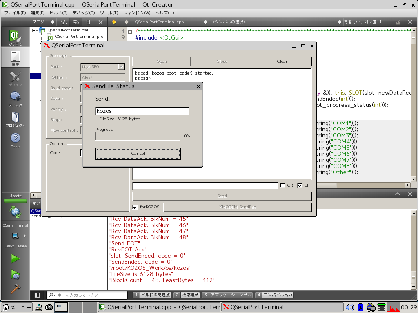Image resolution: width=418 pixels, height=313 pixels.
Task: Click the speaker volume icon in taskbar
Action: (349, 307)
